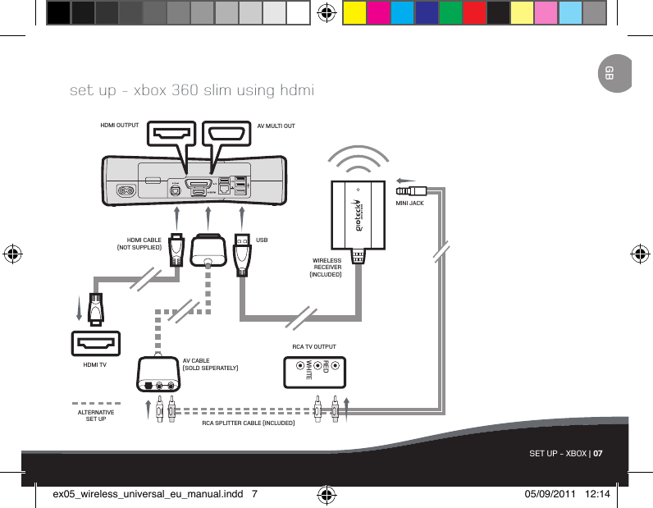
Task: Click the dashed alternative setup legend line
Action: point(96,404)
